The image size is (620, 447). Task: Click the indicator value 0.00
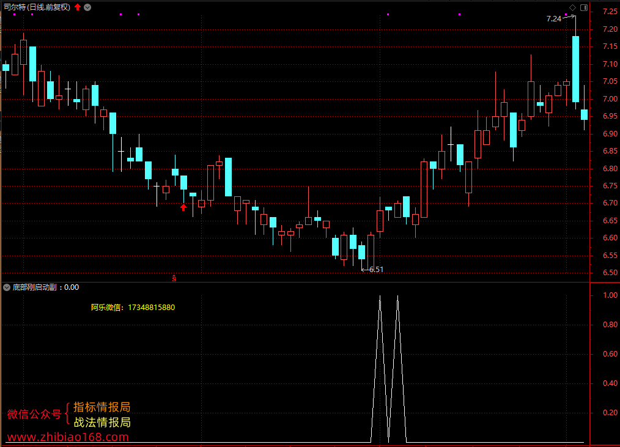(72, 287)
